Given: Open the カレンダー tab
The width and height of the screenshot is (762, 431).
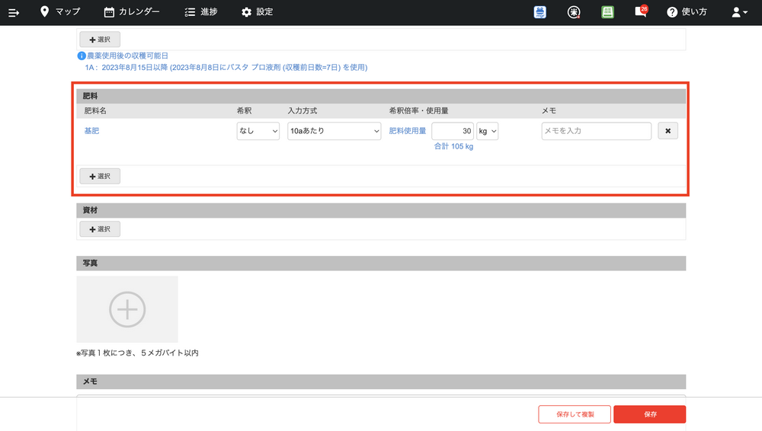Looking at the screenshot, I should pyautogui.click(x=132, y=12).
